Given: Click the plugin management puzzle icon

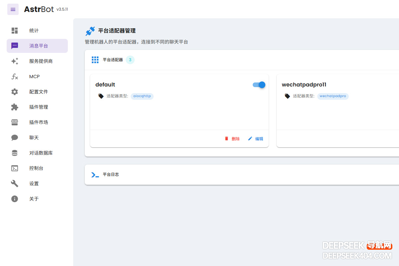Looking at the screenshot, I should 15,107.
